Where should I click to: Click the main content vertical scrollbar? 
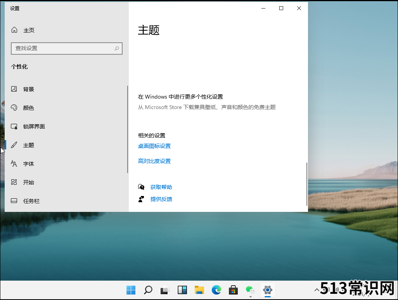(306, 184)
